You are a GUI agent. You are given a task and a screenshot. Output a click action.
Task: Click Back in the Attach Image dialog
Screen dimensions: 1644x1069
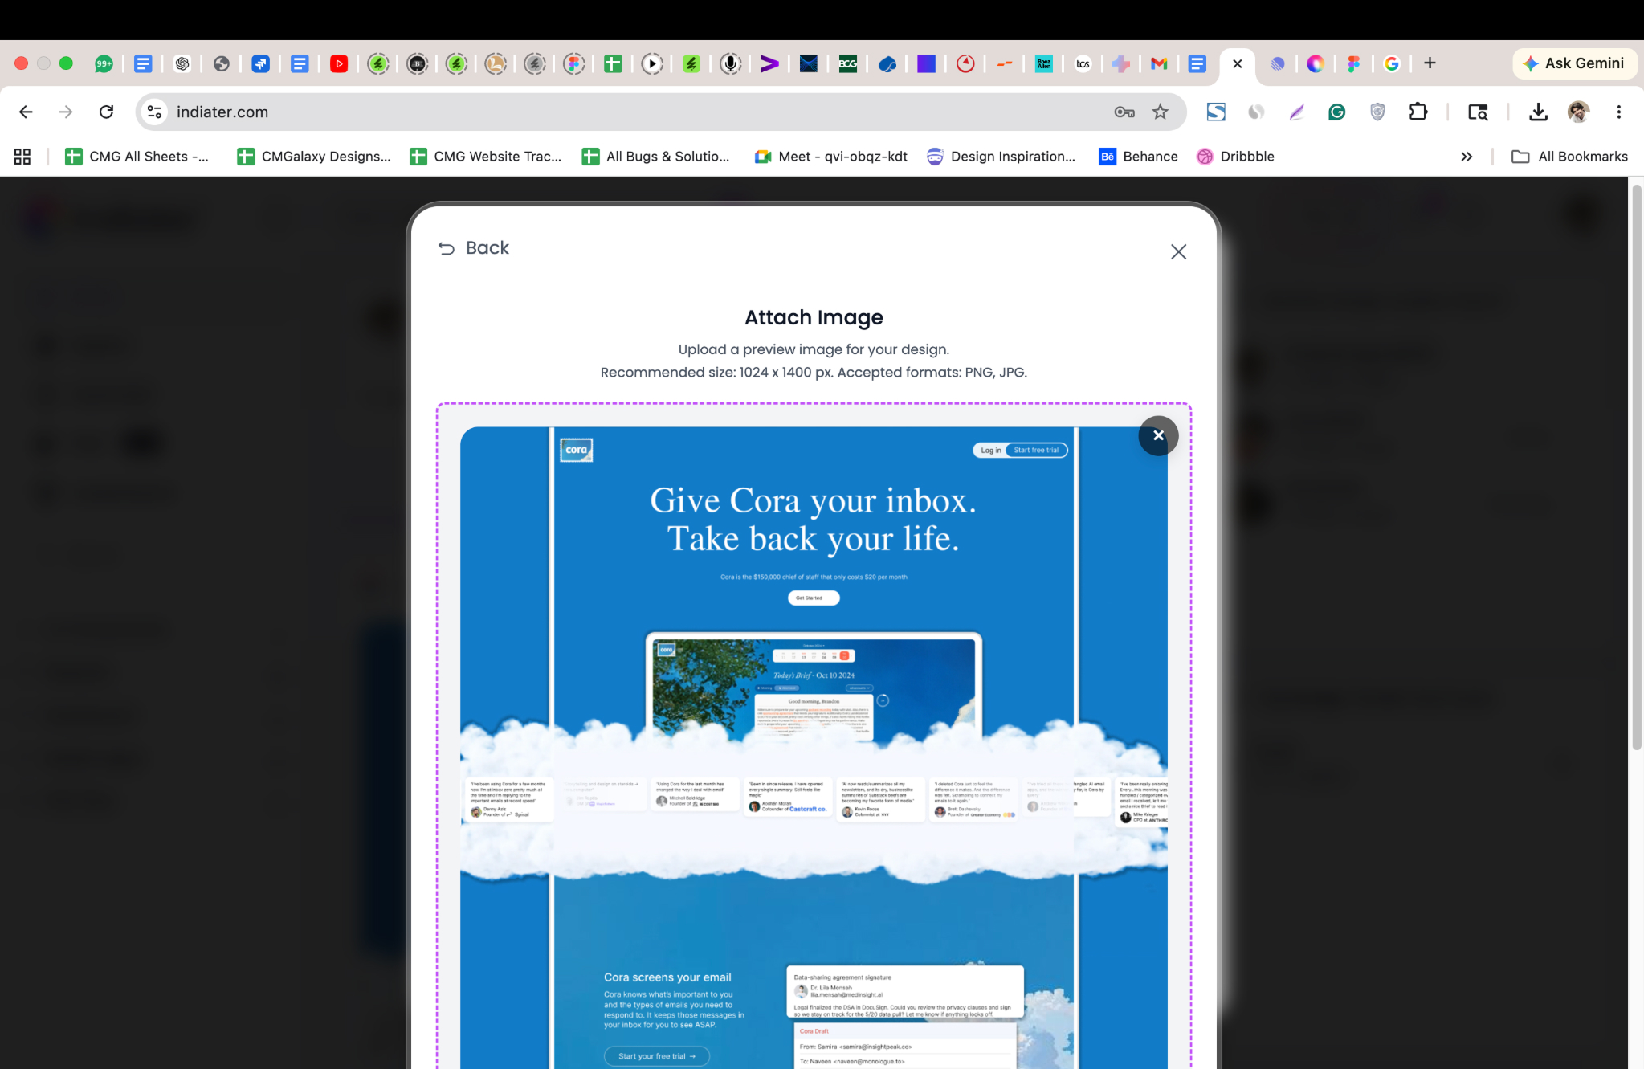click(474, 248)
